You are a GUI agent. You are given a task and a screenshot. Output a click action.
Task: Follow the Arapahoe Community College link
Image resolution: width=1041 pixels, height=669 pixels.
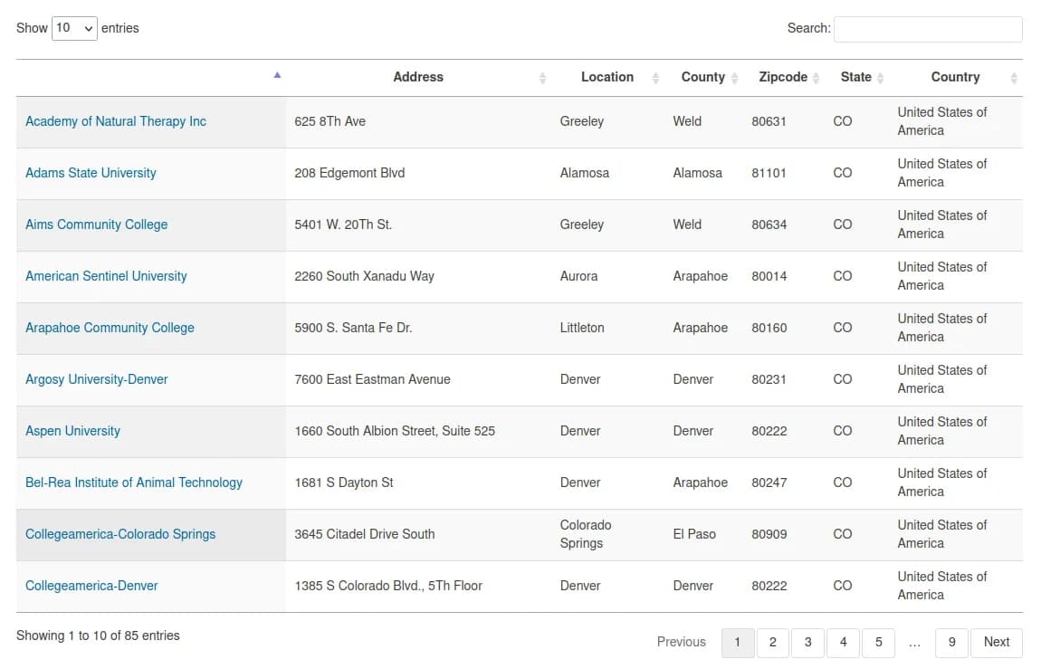tap(110, 328)
